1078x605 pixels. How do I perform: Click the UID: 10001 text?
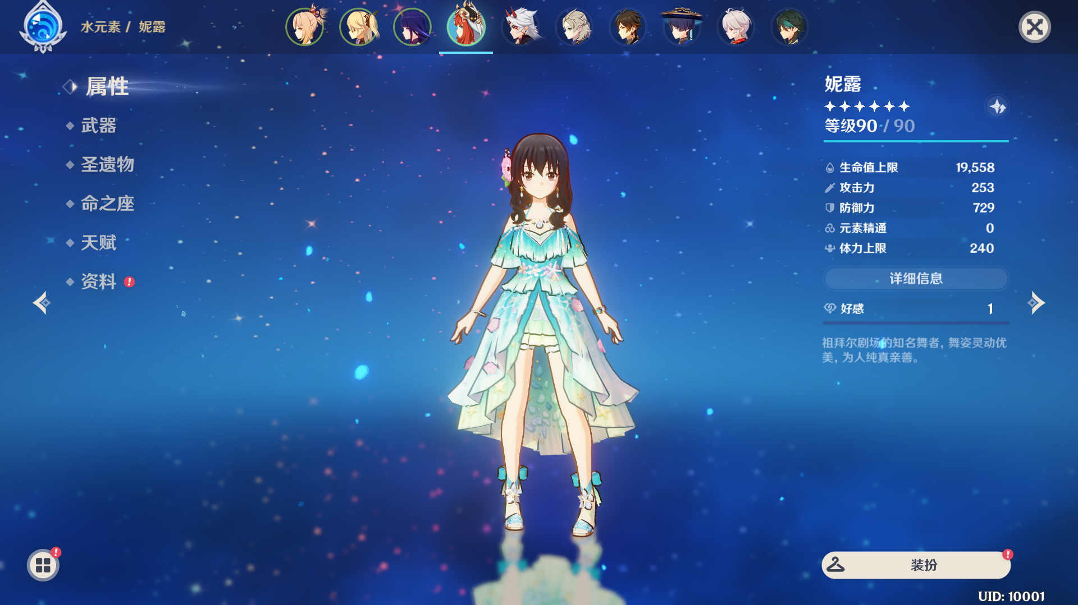point(1011,597)
